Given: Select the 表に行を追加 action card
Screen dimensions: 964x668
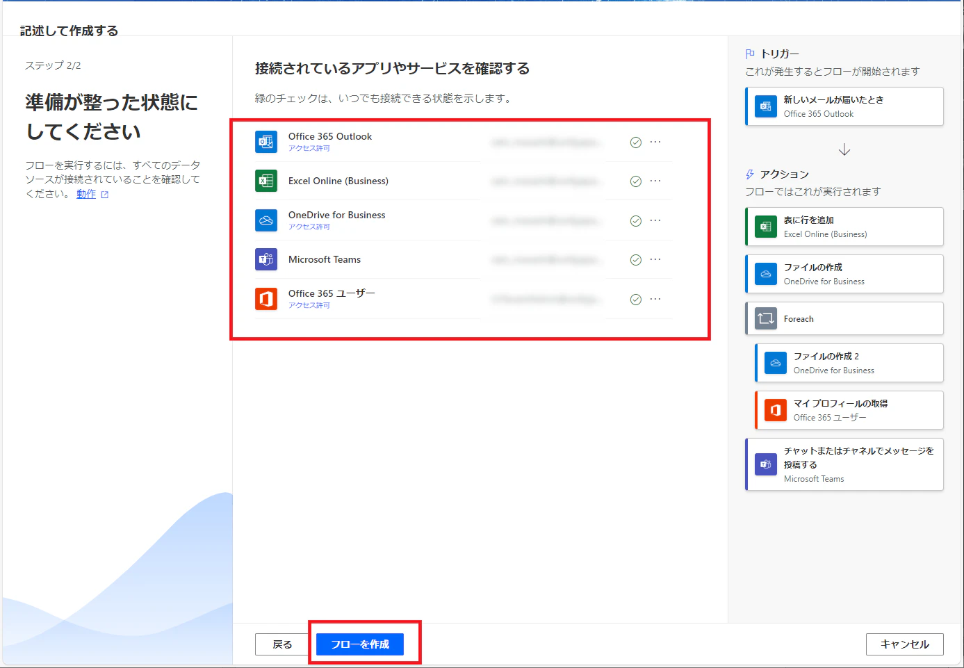Looking at the screenshot, I should pos(844,227).
